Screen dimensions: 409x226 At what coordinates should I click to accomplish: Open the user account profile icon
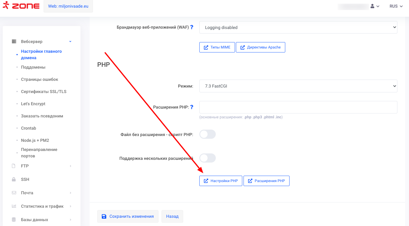click(x=372, y=6)
